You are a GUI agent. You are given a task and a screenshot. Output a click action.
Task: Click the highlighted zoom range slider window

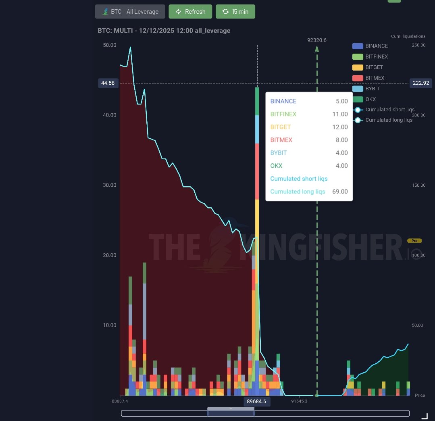[231, 413]
